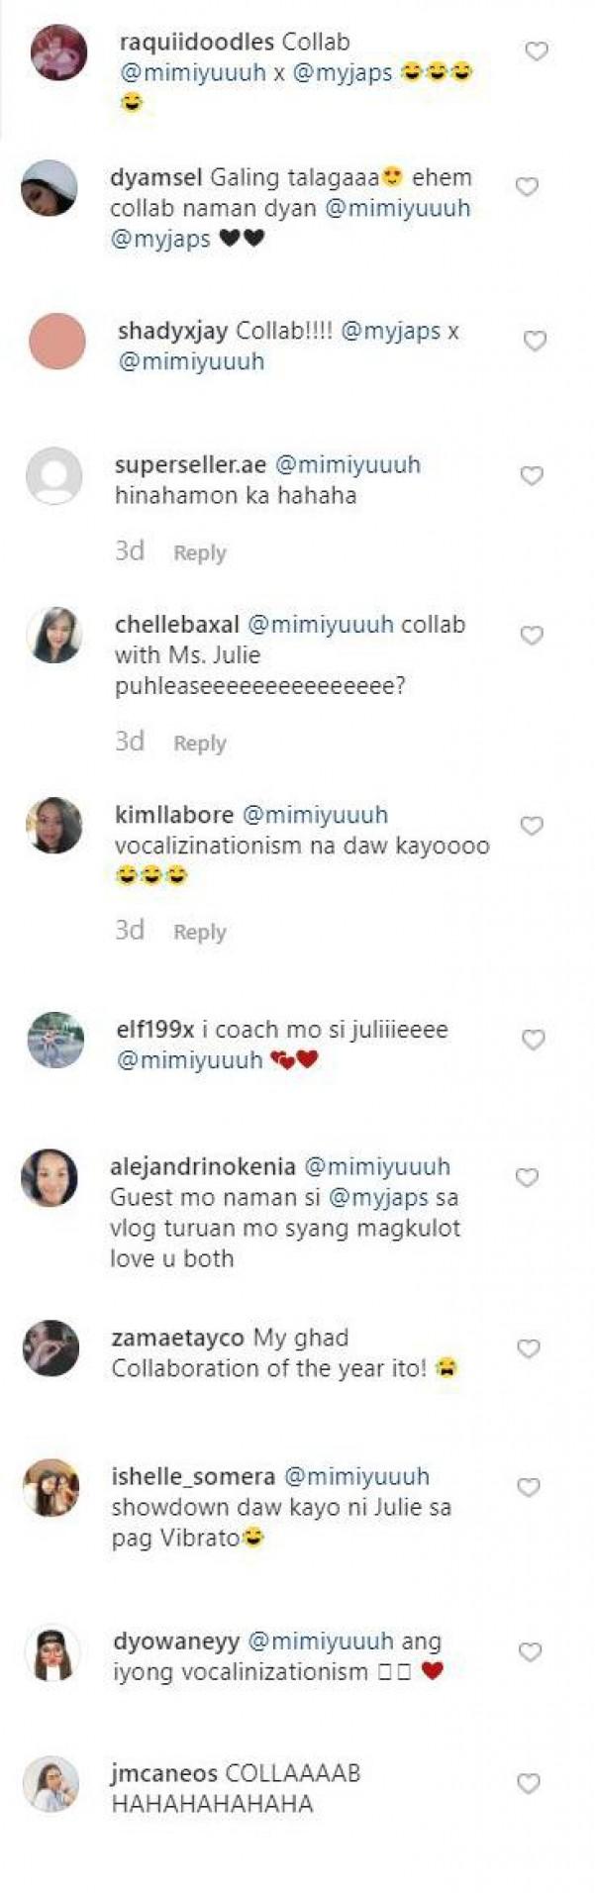Open raquiidoodles's profile picture

click(59, 51)
